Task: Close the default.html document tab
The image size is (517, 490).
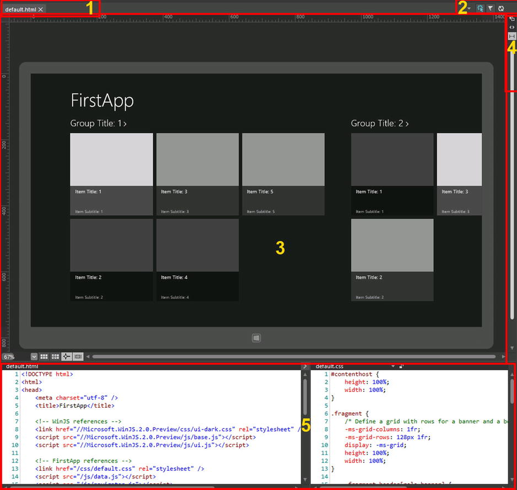Action: pyautogui.click(x=41, y=9)
